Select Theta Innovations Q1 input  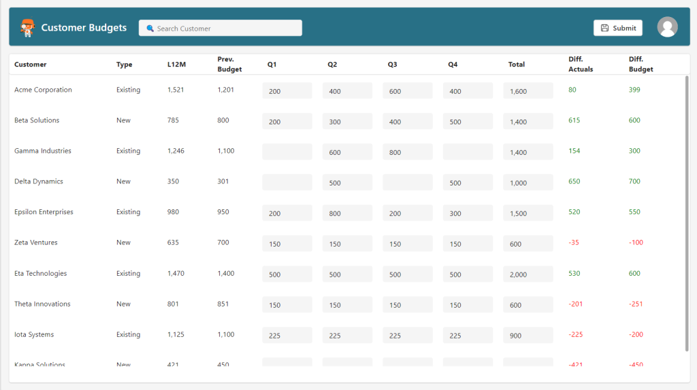tap(287, 305)
